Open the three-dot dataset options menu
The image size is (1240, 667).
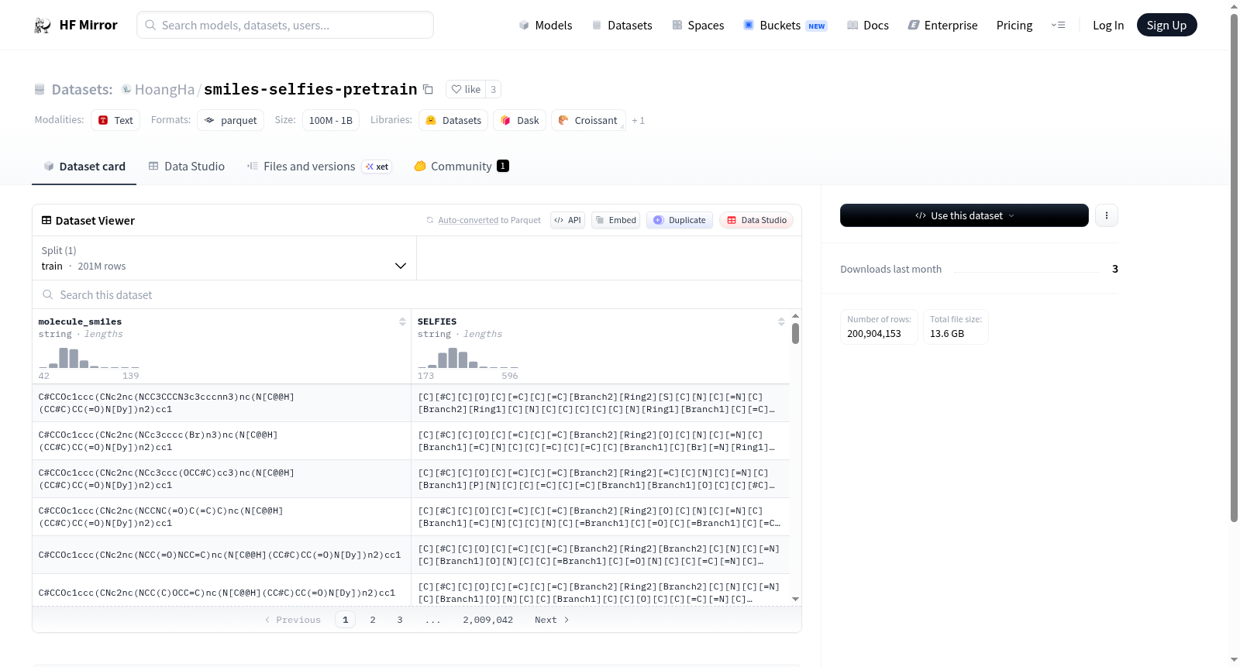tap(1107, 215)
